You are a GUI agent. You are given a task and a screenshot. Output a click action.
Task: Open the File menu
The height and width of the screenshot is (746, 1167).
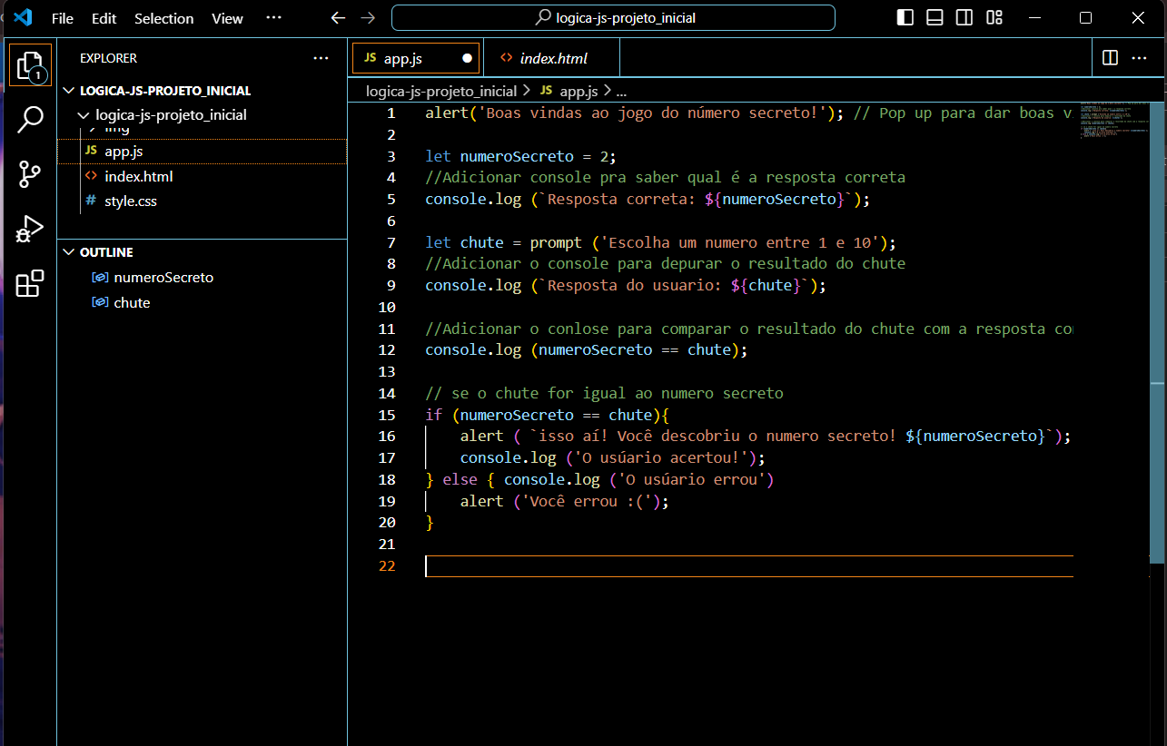pos(63,18)
